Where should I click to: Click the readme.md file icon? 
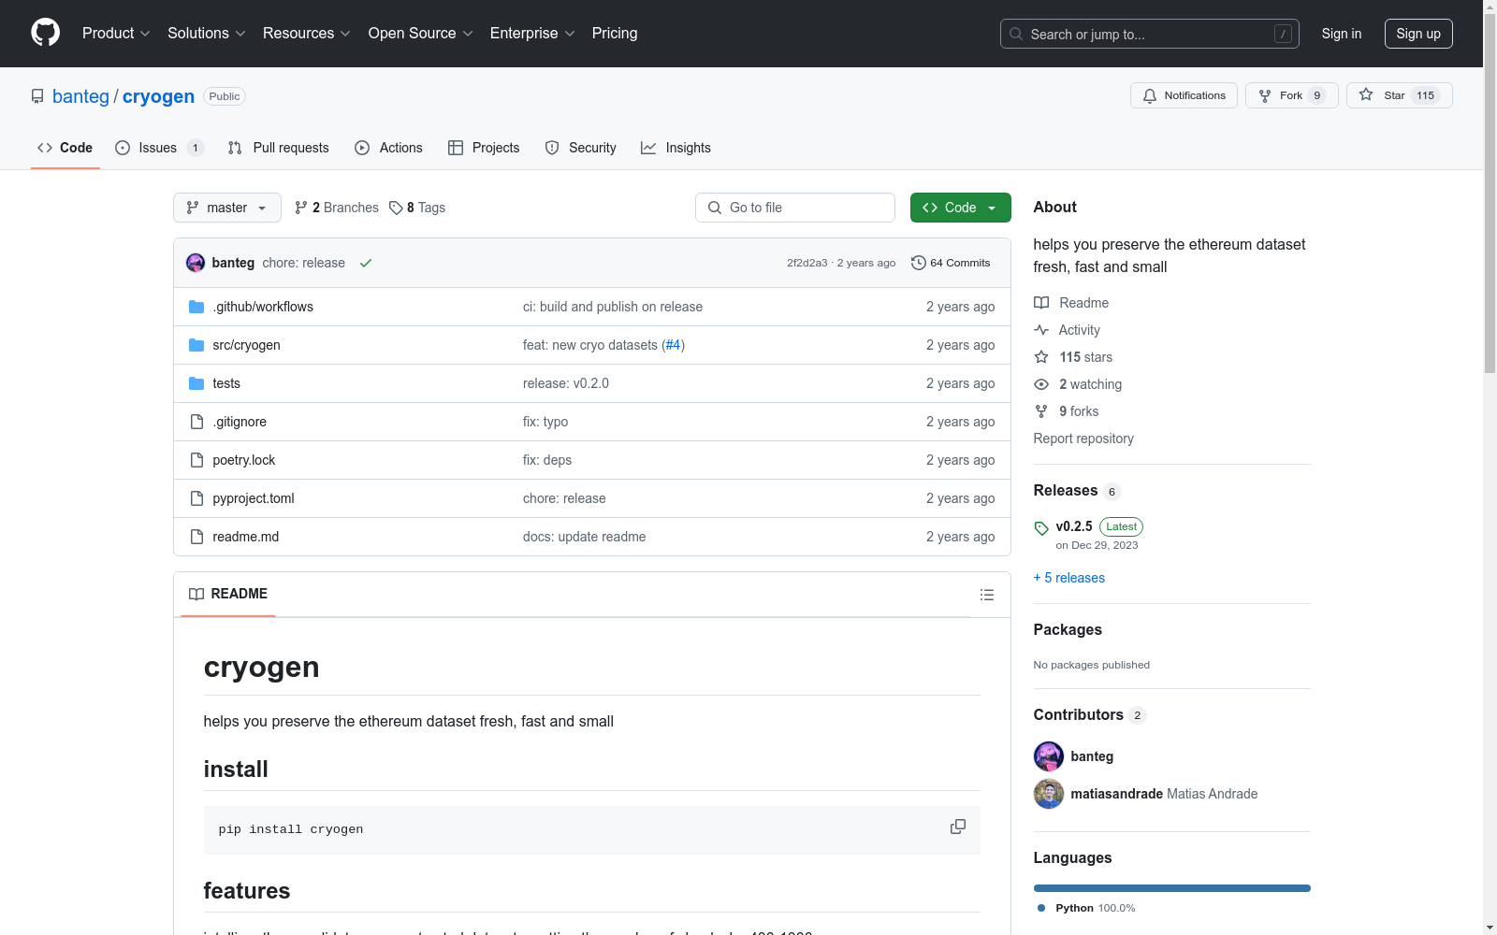196,537
